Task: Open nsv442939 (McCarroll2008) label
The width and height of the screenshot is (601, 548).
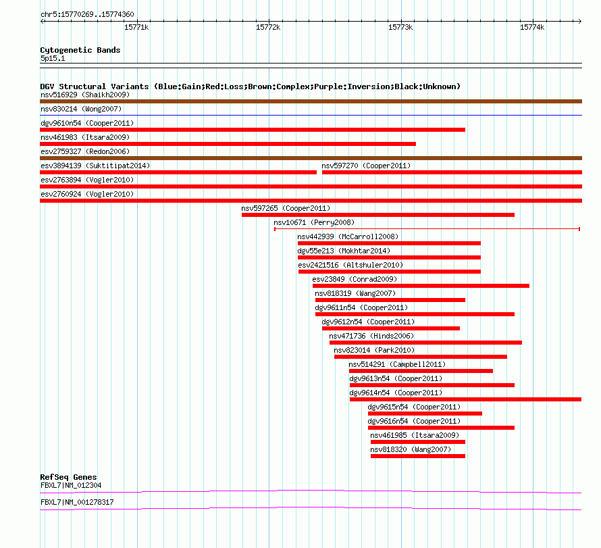Action: (348, 236)
